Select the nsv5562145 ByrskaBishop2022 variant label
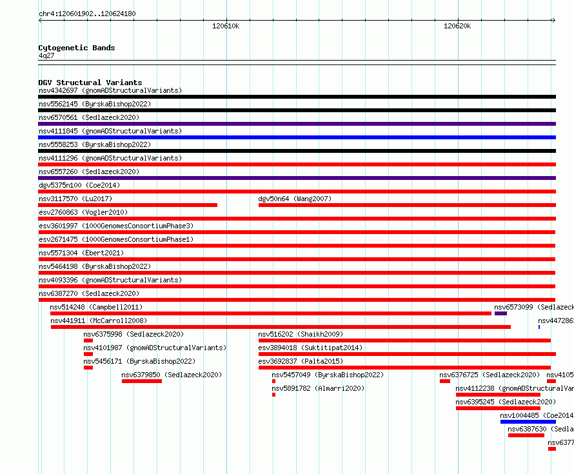Screen dimensions: 574x474 click(95, 104)
